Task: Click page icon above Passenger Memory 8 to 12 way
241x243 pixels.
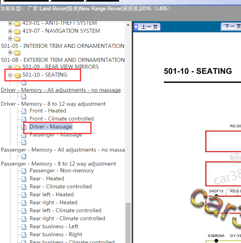Action: (x=24, y=156)
